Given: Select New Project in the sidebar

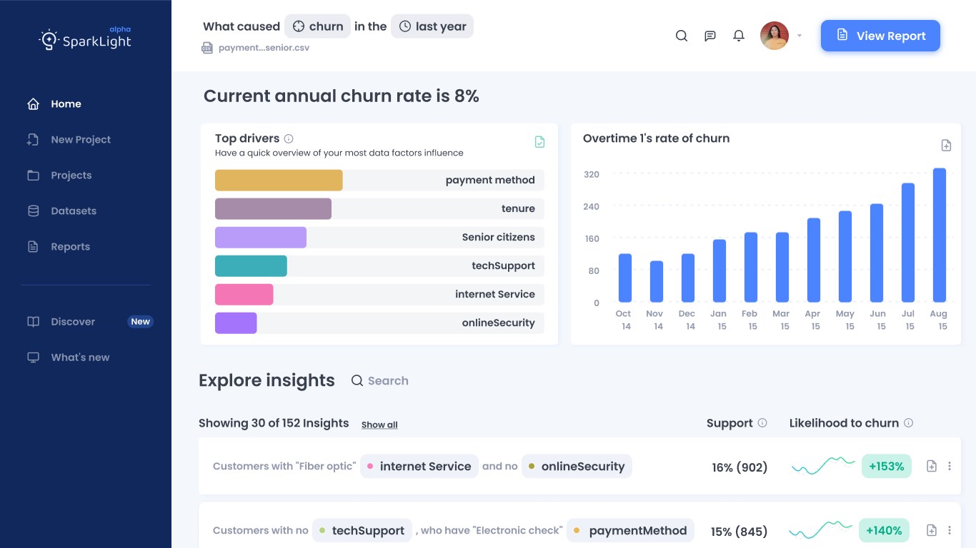Looking at the screenshot, I should coord(80,140).
